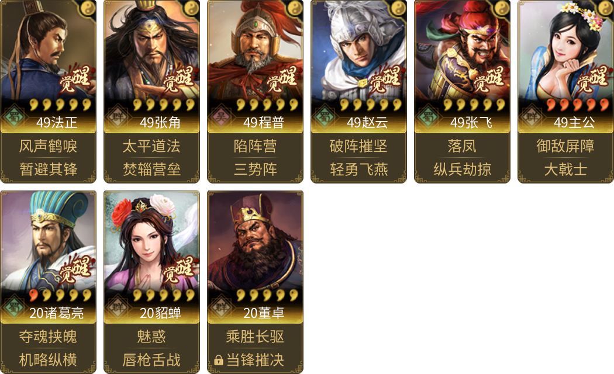614x374 pixels.
Task: Click the star rating on 董卓 card
Action: coord(265,295)
